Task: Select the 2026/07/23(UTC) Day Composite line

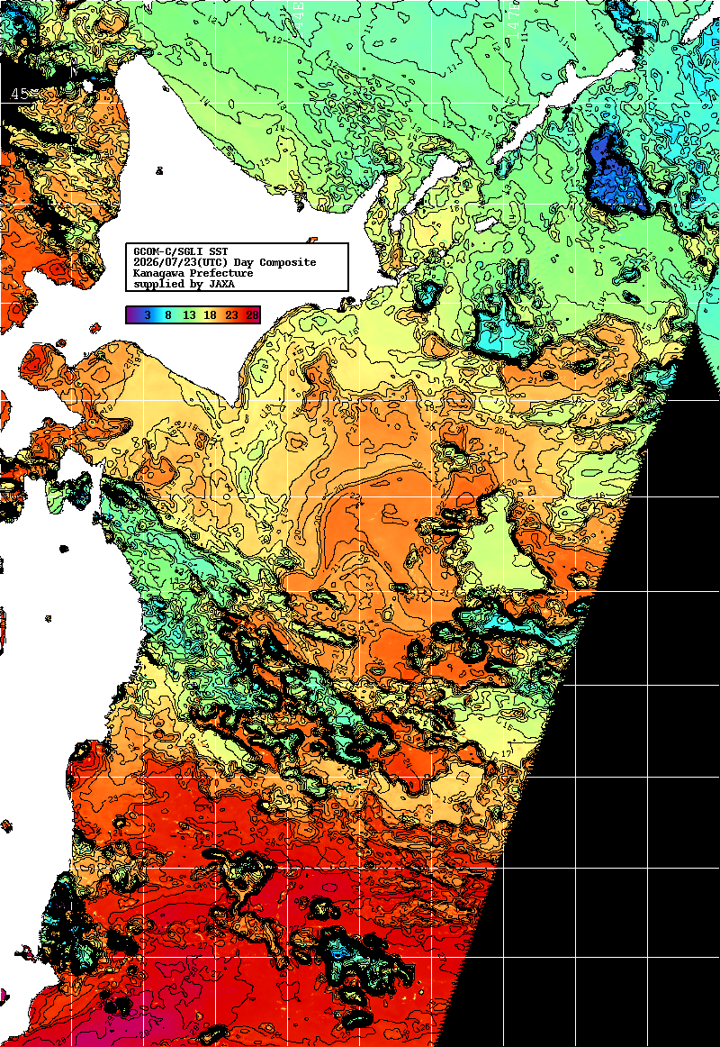Action: (225, 262)
